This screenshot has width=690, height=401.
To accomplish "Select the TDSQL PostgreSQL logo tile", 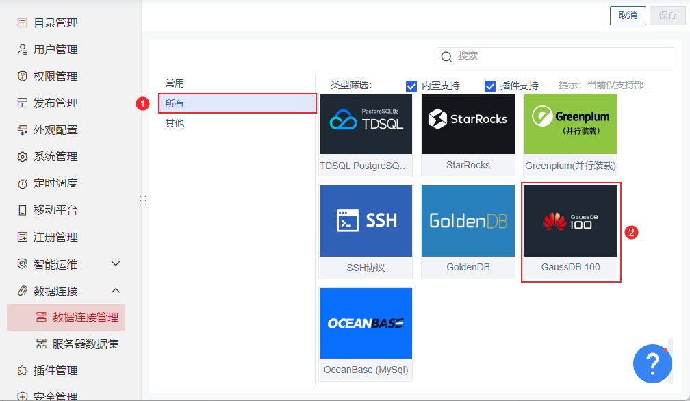I will (366, 124).
